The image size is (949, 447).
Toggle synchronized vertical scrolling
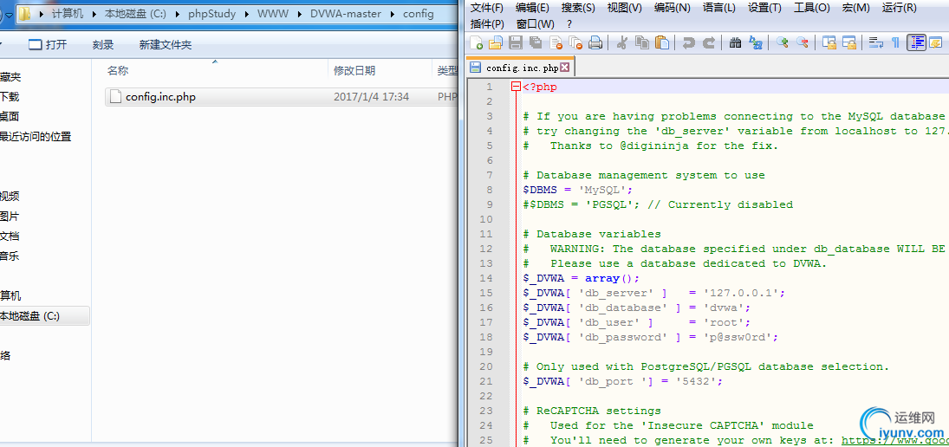click(x=829, y=42)
